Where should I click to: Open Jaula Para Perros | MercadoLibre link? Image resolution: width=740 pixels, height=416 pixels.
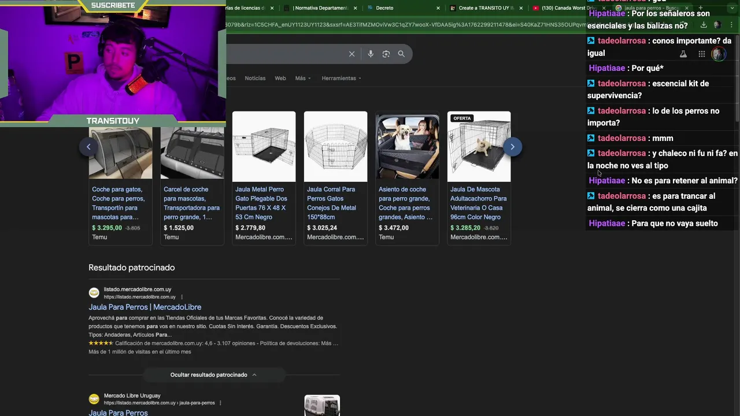click(145, 307)
